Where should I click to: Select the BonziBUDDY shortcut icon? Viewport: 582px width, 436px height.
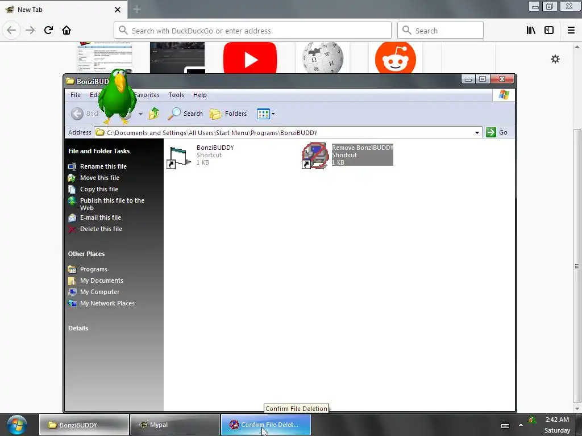pyautogui.click(x=179, y=157)
